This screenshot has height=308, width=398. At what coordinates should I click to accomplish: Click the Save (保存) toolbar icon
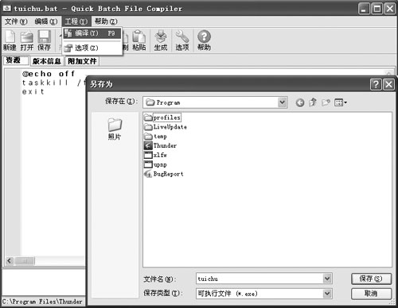pyautogui.click(x=44, y=40)
